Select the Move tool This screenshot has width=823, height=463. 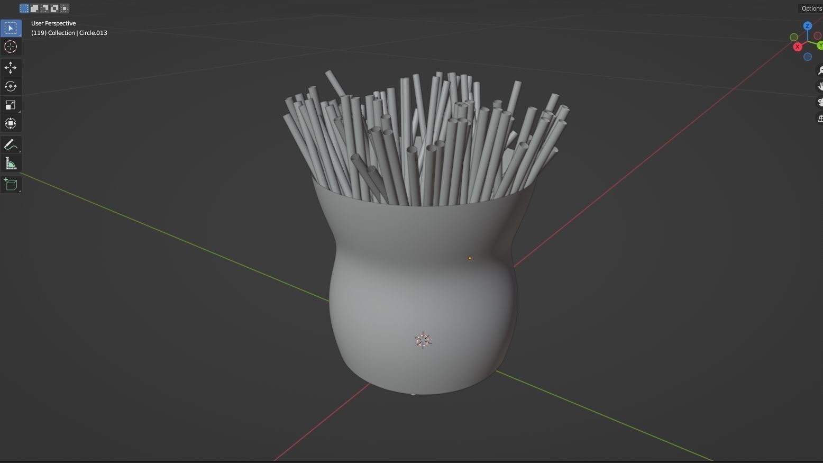pyautogui.click(x=11, y=68)
